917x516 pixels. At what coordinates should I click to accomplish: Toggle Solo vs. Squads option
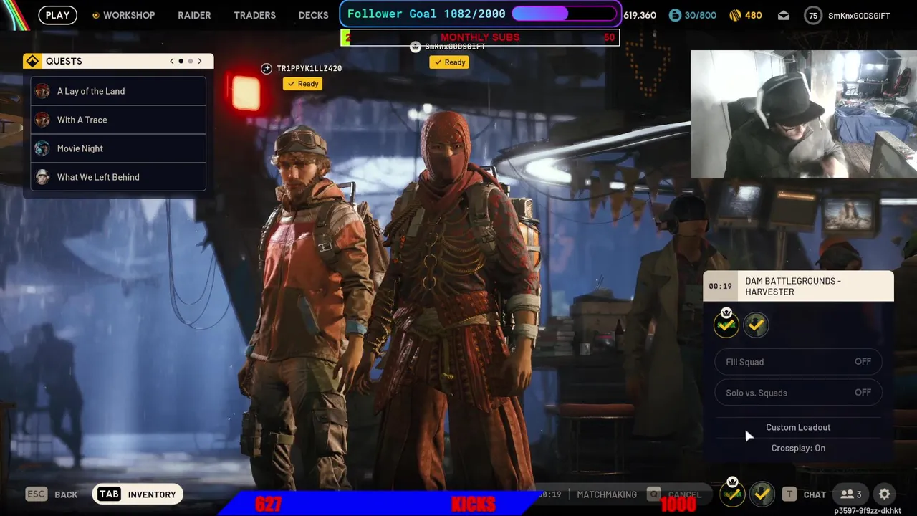[x=798, y=393]
